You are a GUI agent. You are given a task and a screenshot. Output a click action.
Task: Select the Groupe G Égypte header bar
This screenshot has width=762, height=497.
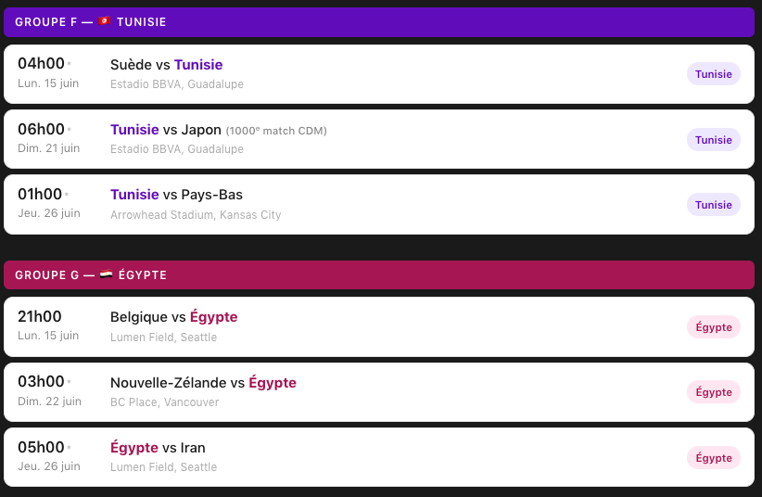(378, 274)
